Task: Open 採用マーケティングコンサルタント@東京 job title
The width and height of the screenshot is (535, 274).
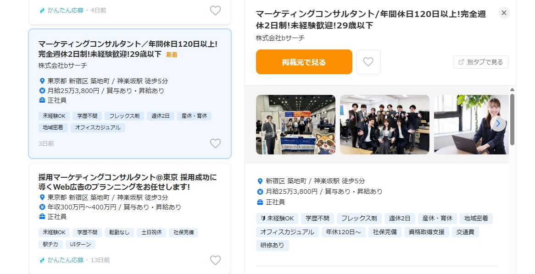Action: pyautogui.click(x=128, y=182)
